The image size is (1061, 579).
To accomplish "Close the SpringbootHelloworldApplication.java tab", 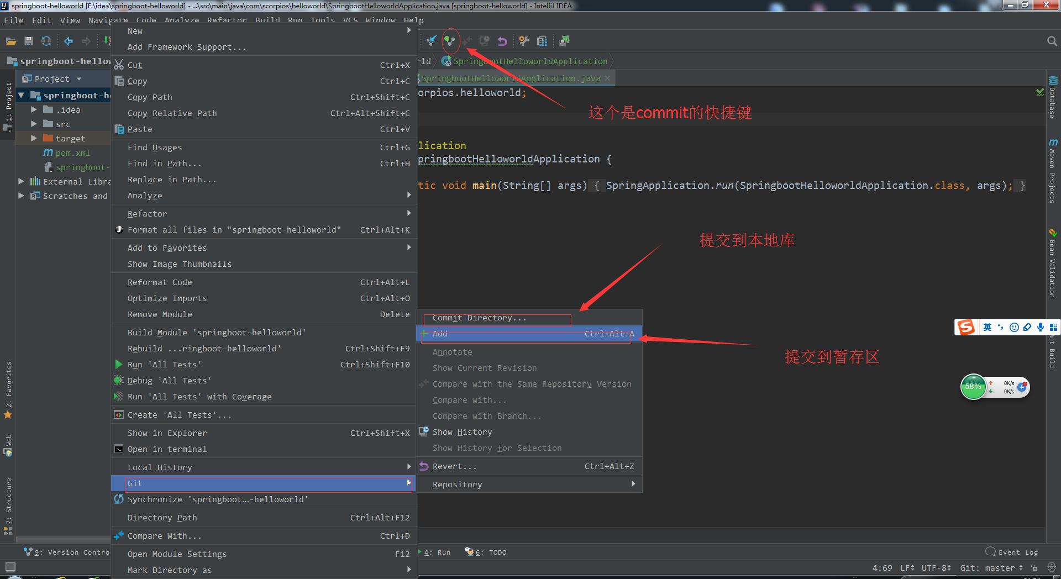I will pyautogui.click(x=607, y=78).
